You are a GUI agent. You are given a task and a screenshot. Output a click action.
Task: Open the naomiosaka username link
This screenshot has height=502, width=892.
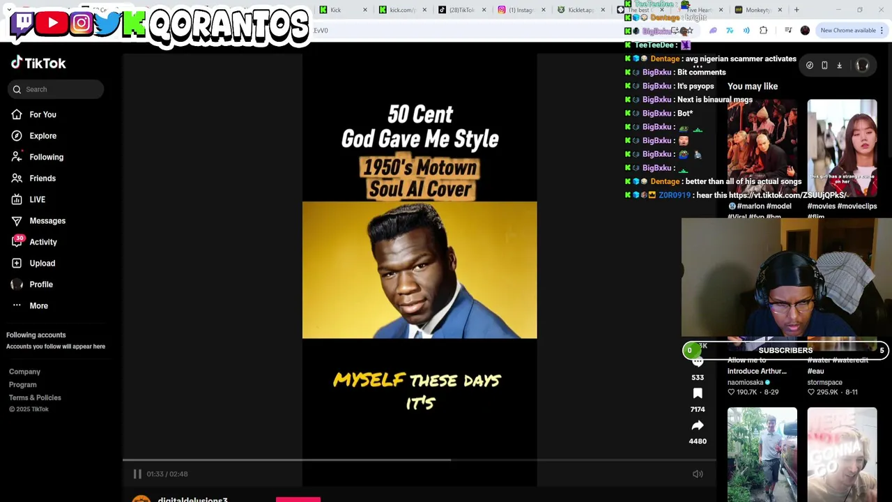pyautogui.click(x=745, y=383)
